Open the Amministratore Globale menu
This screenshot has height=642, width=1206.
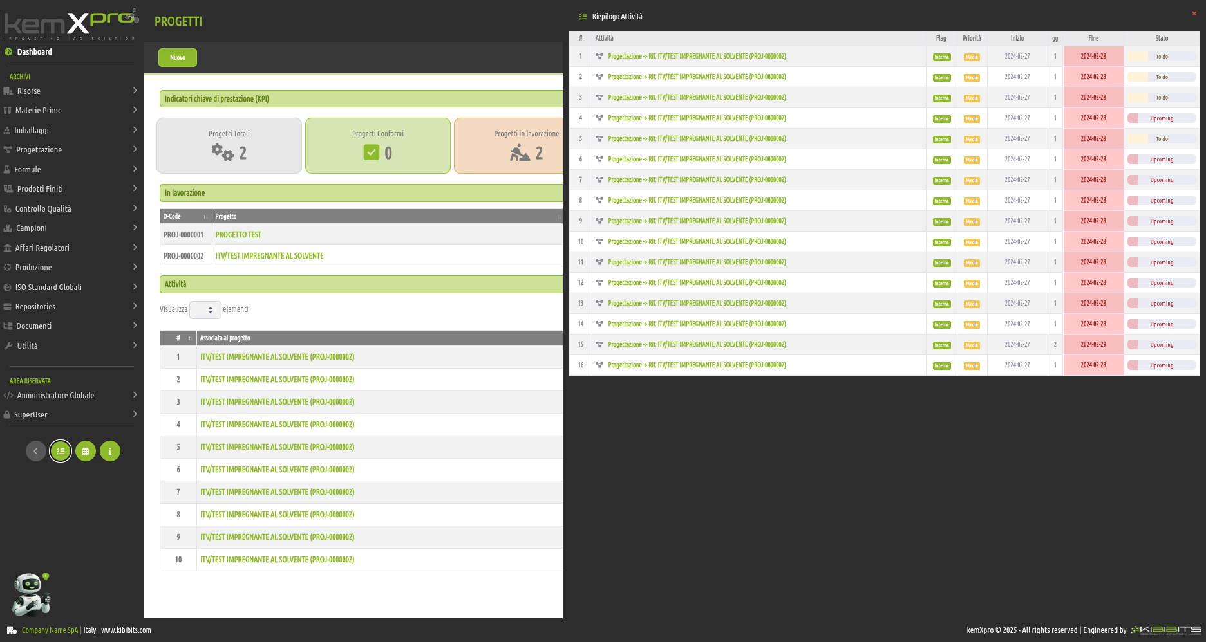pyautogui.click(x=71, y=396)
